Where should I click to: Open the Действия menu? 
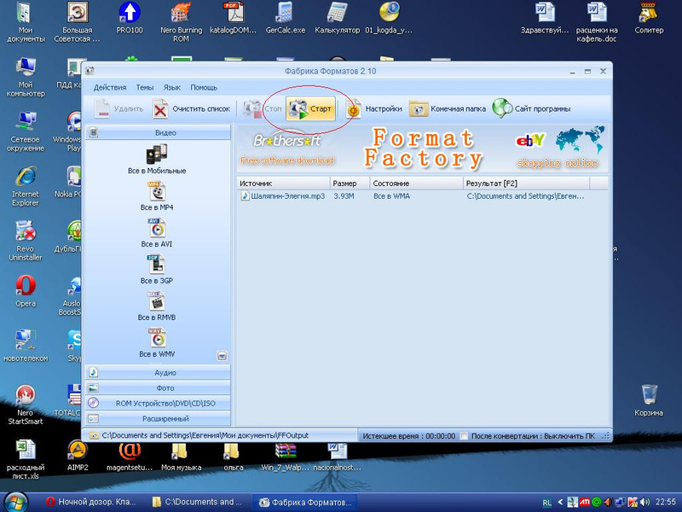(110, 87)
